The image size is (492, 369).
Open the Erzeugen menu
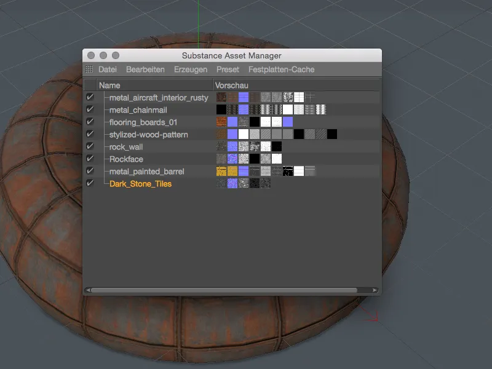(x=190, y=69)
